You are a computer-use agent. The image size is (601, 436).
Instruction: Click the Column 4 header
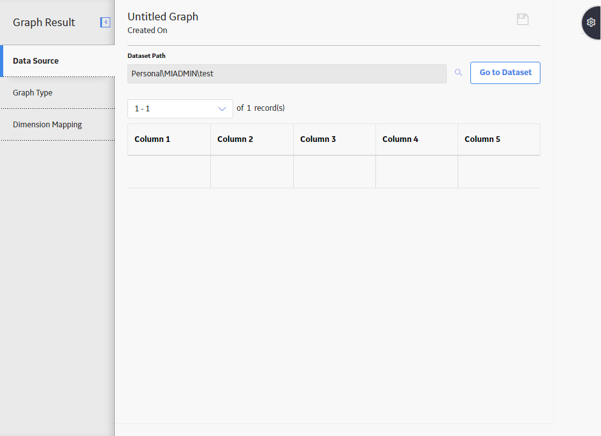417,139
